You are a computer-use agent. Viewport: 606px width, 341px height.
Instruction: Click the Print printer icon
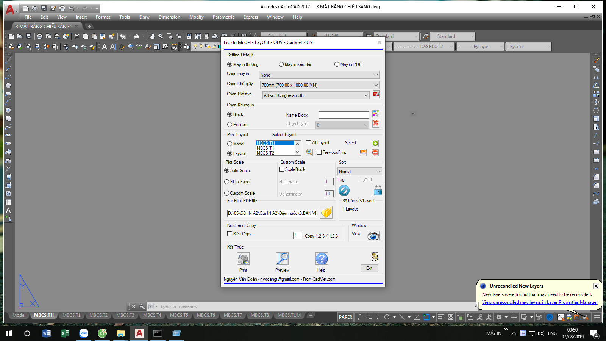coord(243,259)
